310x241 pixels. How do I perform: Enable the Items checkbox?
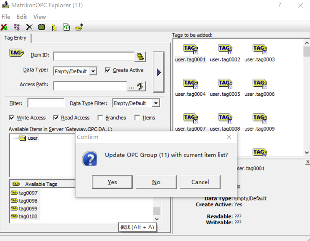pos(137,118)
